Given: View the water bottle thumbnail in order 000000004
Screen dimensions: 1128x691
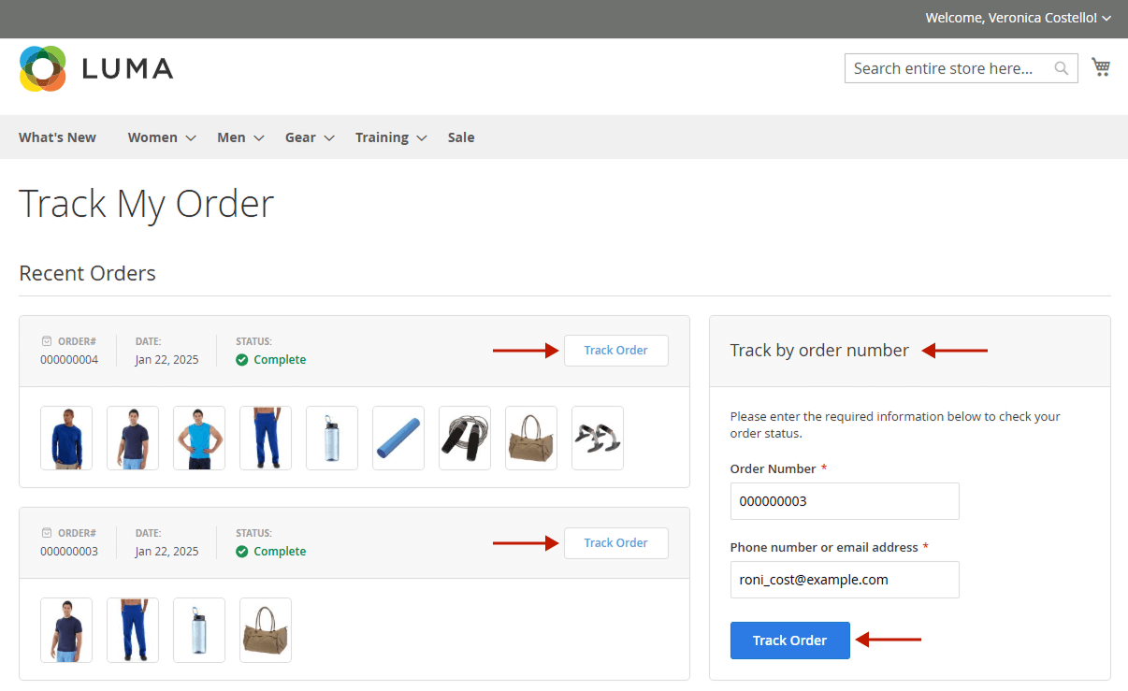Looking at the screenshot, I should [x=332, y=438].
